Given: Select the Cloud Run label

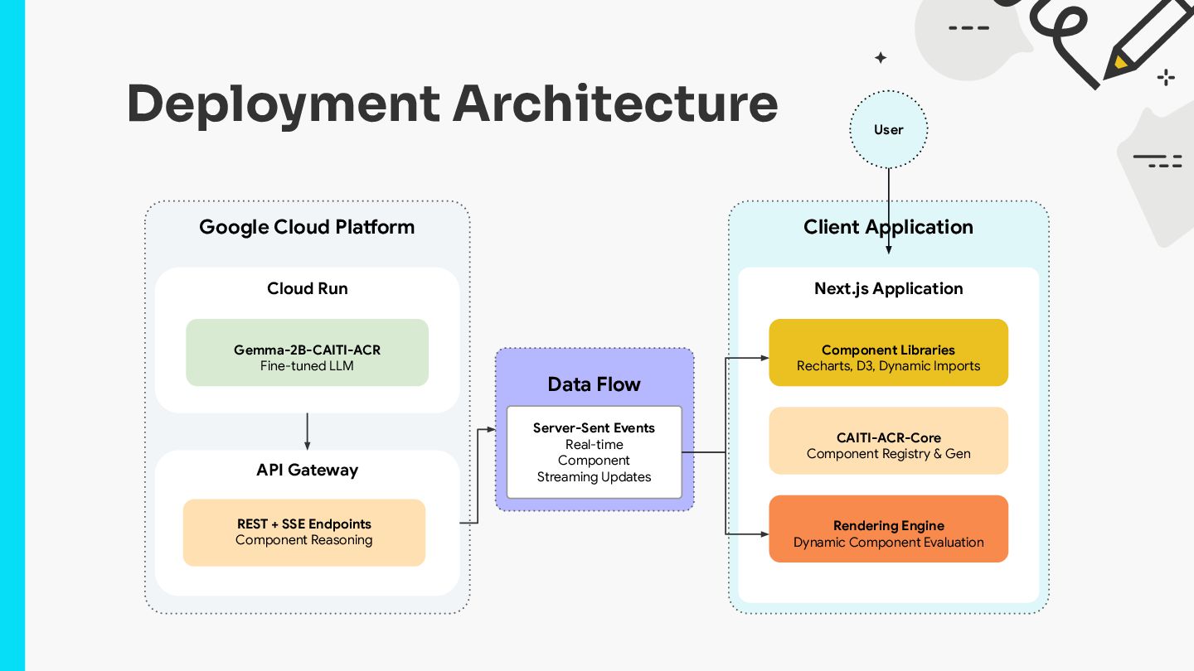Looking at the screenshot, I should [x=308, y=288].
